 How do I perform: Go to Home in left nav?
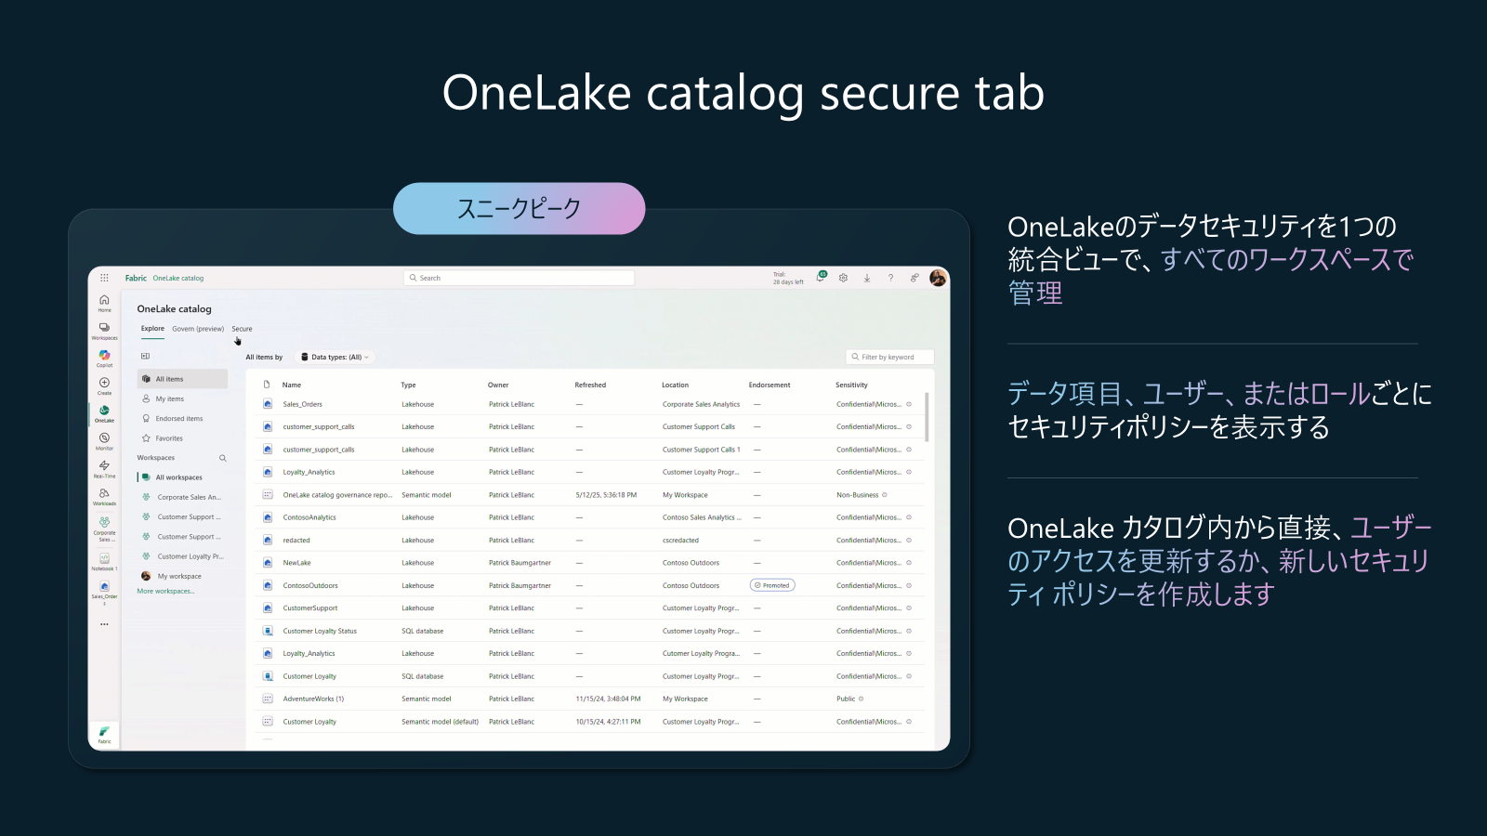[104, 303]
